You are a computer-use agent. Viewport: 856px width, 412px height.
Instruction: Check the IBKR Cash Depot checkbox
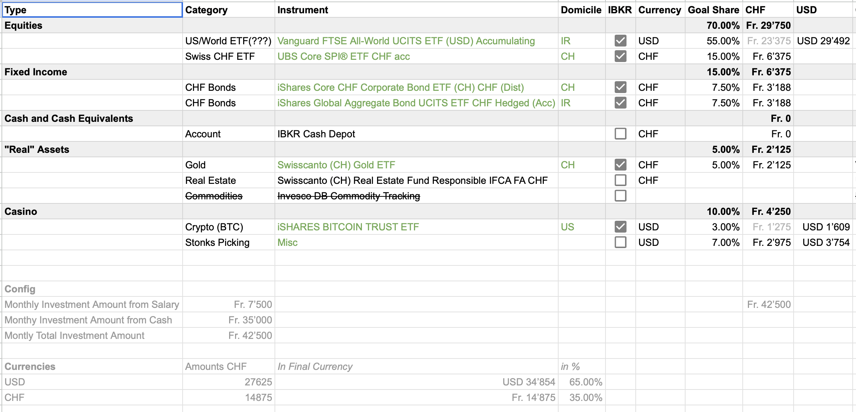click(620, 134)
